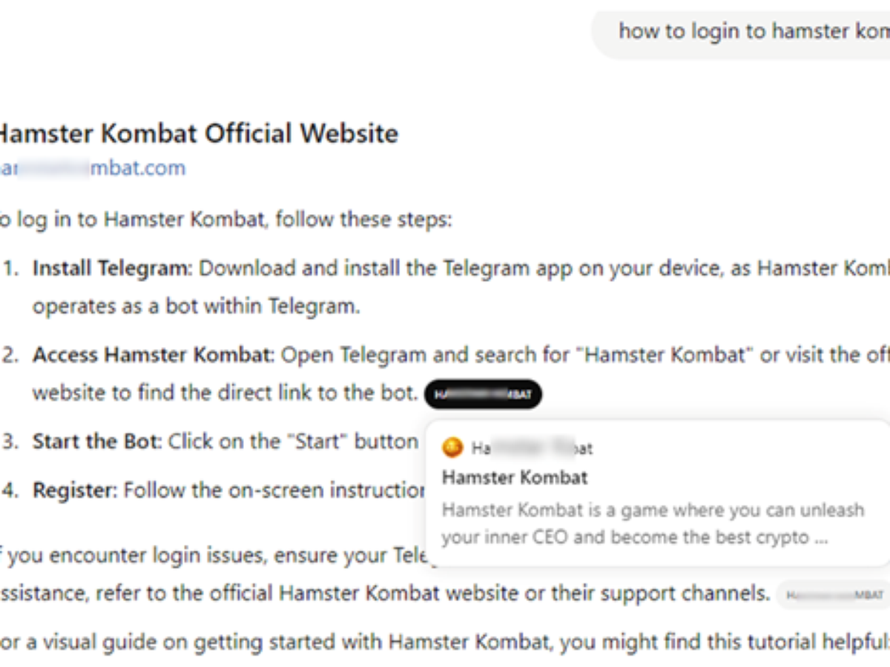
Task: Click the line "operates as a bot within Telegram."
Action: [196, 307]
